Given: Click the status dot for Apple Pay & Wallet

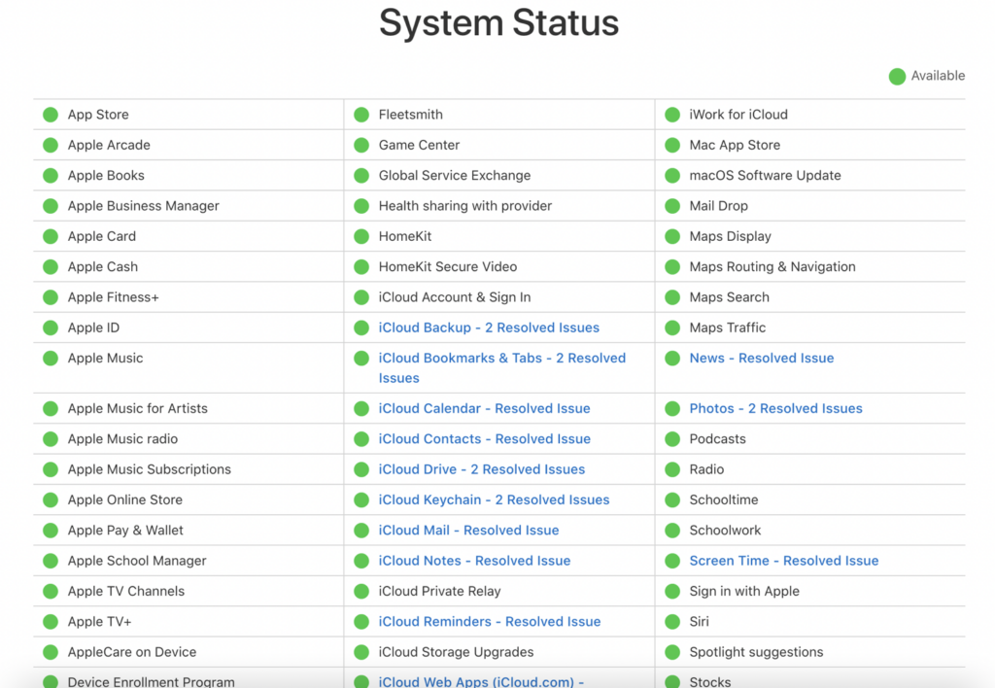Looking at the screenshot, I should [x=51, y=531].
